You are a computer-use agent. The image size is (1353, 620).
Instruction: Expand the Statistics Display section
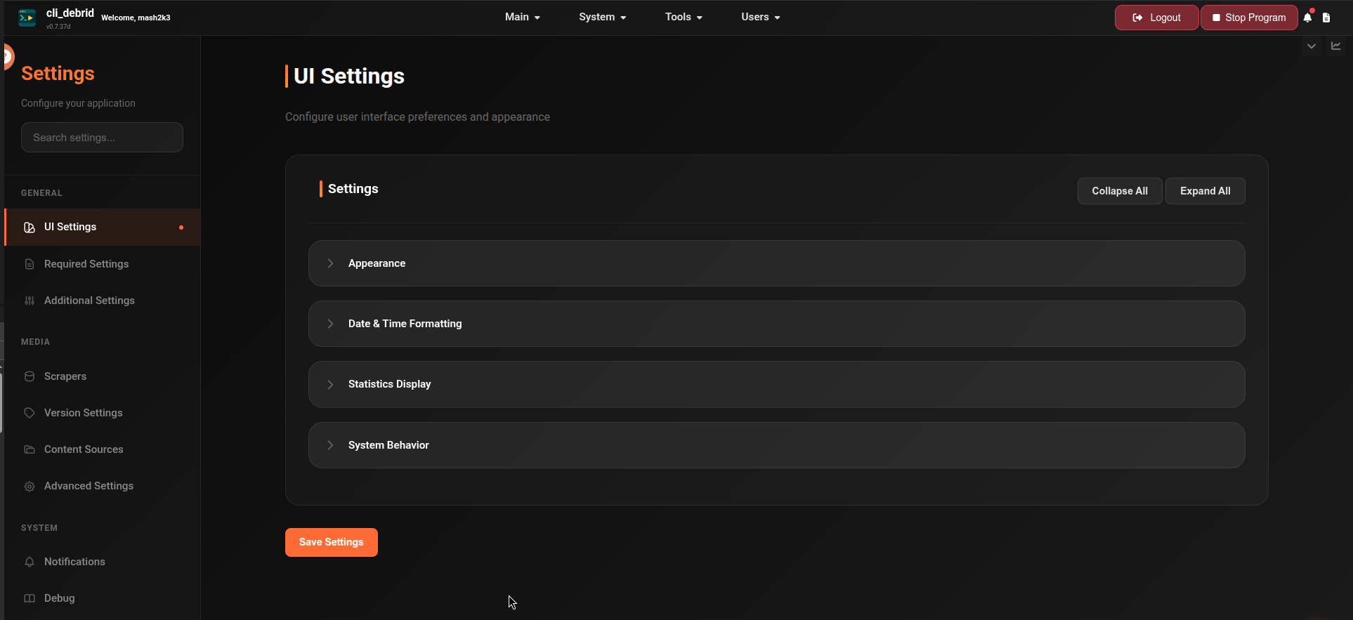pyautogui.click(x=776, y=384)
